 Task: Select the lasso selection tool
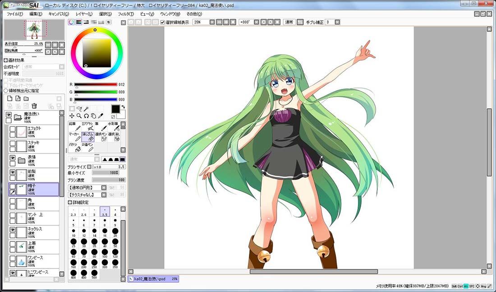point(79,109)
